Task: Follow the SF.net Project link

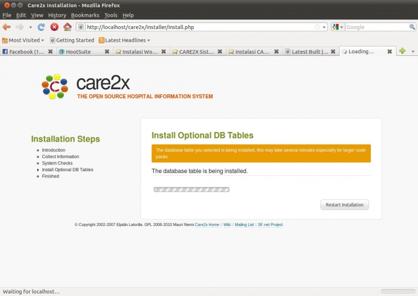Action: [270, 224]
